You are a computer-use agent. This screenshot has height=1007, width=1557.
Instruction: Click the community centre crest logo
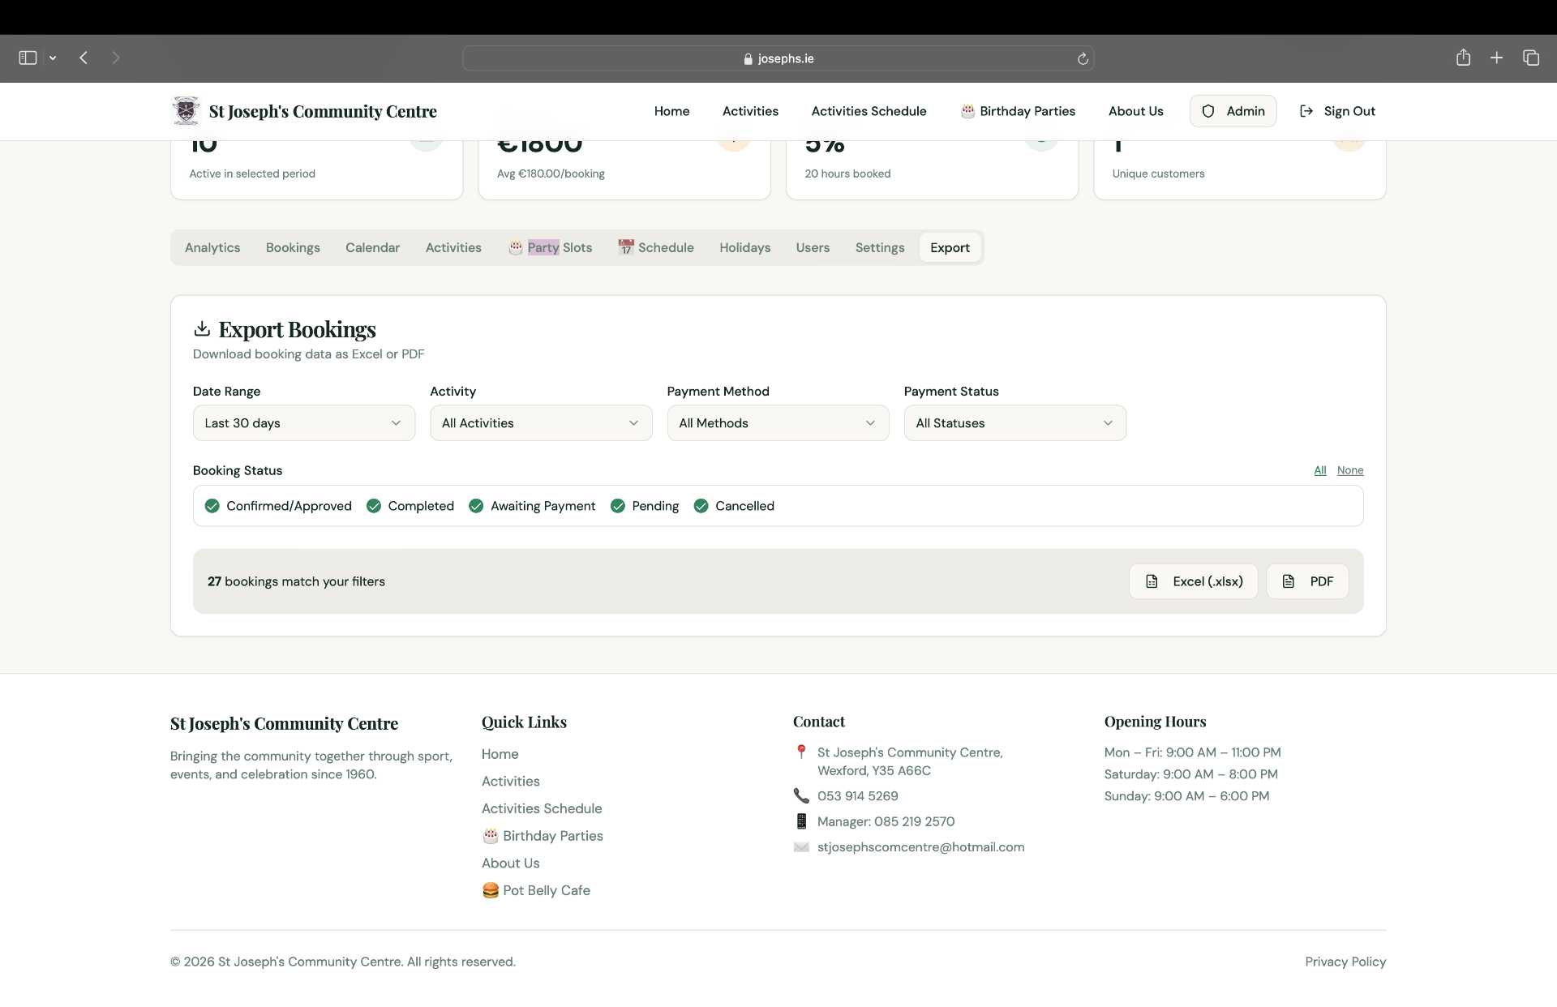(x=186, y=111)
